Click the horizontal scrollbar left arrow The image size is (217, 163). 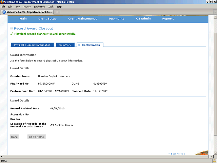[x=2, y=157]
